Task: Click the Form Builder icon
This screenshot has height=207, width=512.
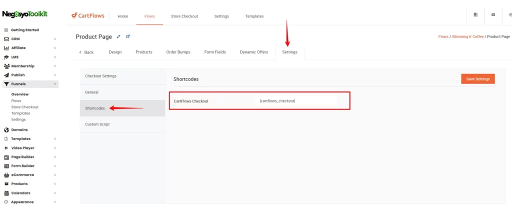Action: 6,166
